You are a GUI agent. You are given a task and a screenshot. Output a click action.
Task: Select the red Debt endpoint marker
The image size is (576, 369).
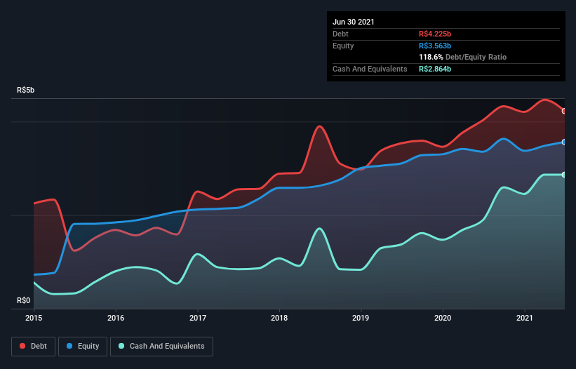565,111
